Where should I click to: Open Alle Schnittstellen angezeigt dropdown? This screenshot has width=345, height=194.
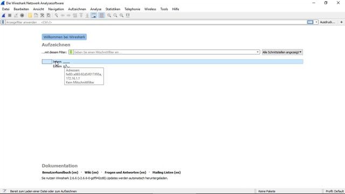coord(282,52)
